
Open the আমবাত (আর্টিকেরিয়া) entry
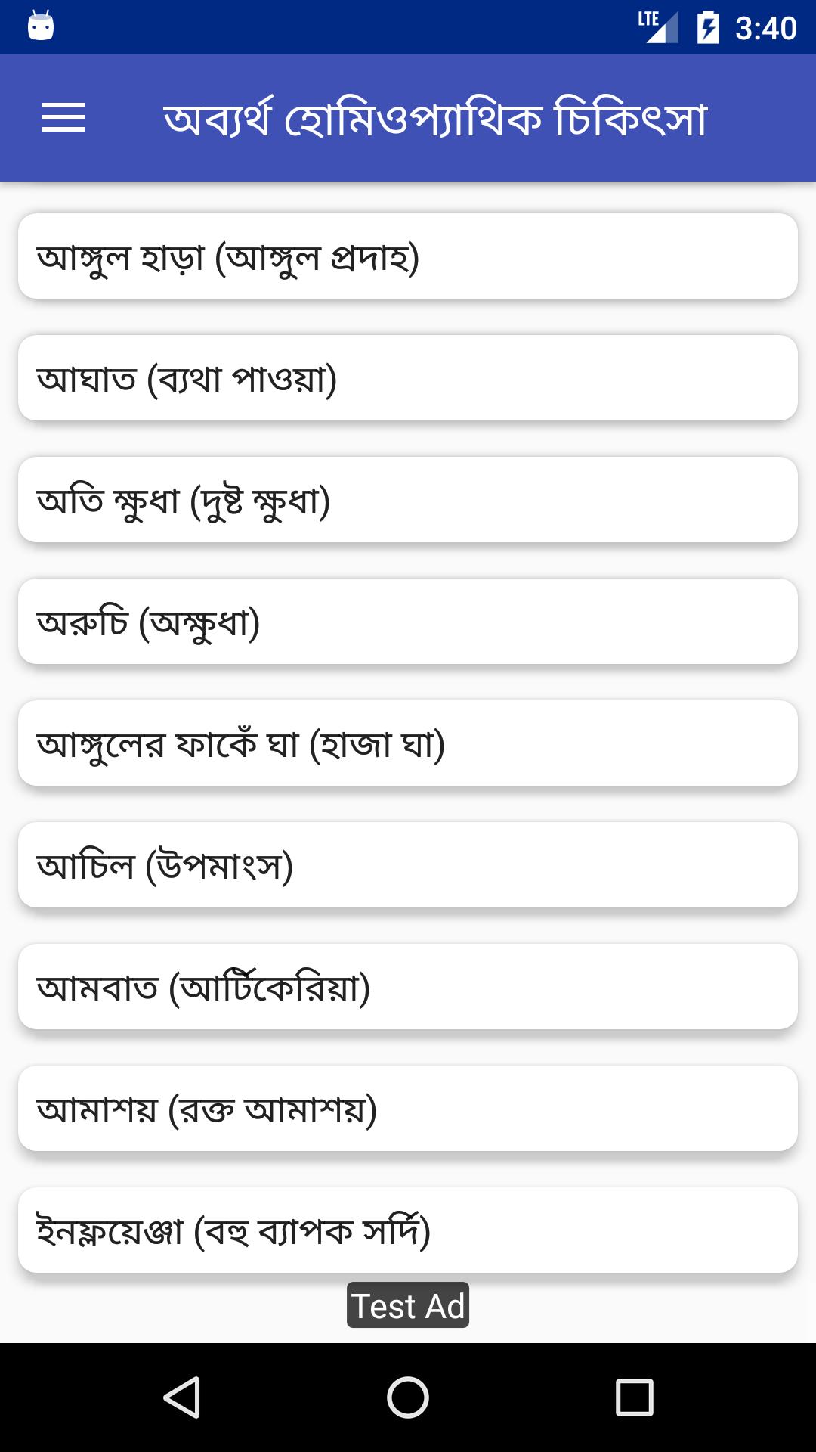[408, 987]
